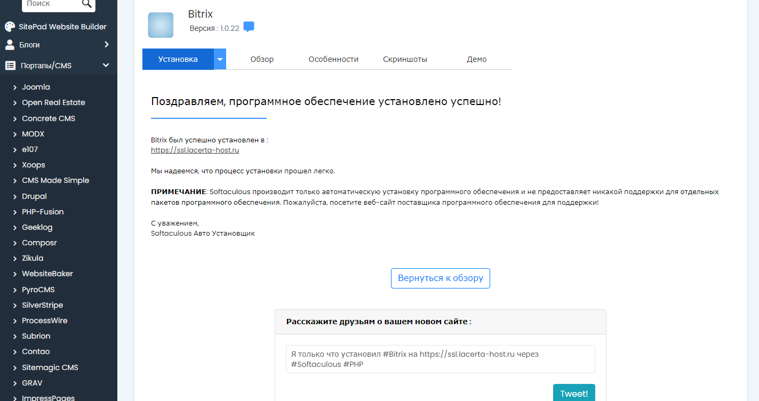Image resolution: width=759 pixels, height=401 pixels.
Task: Collapse the Порталы/CMS category chevron
Action: pos(106,66)
